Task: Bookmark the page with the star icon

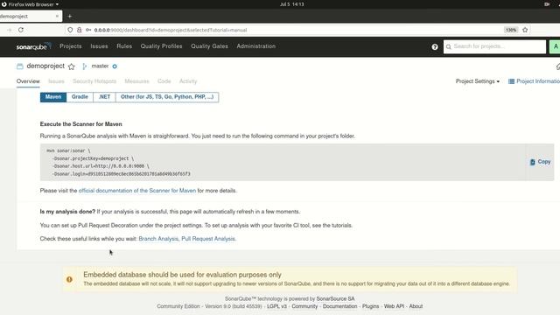Action: click(525, 30)
